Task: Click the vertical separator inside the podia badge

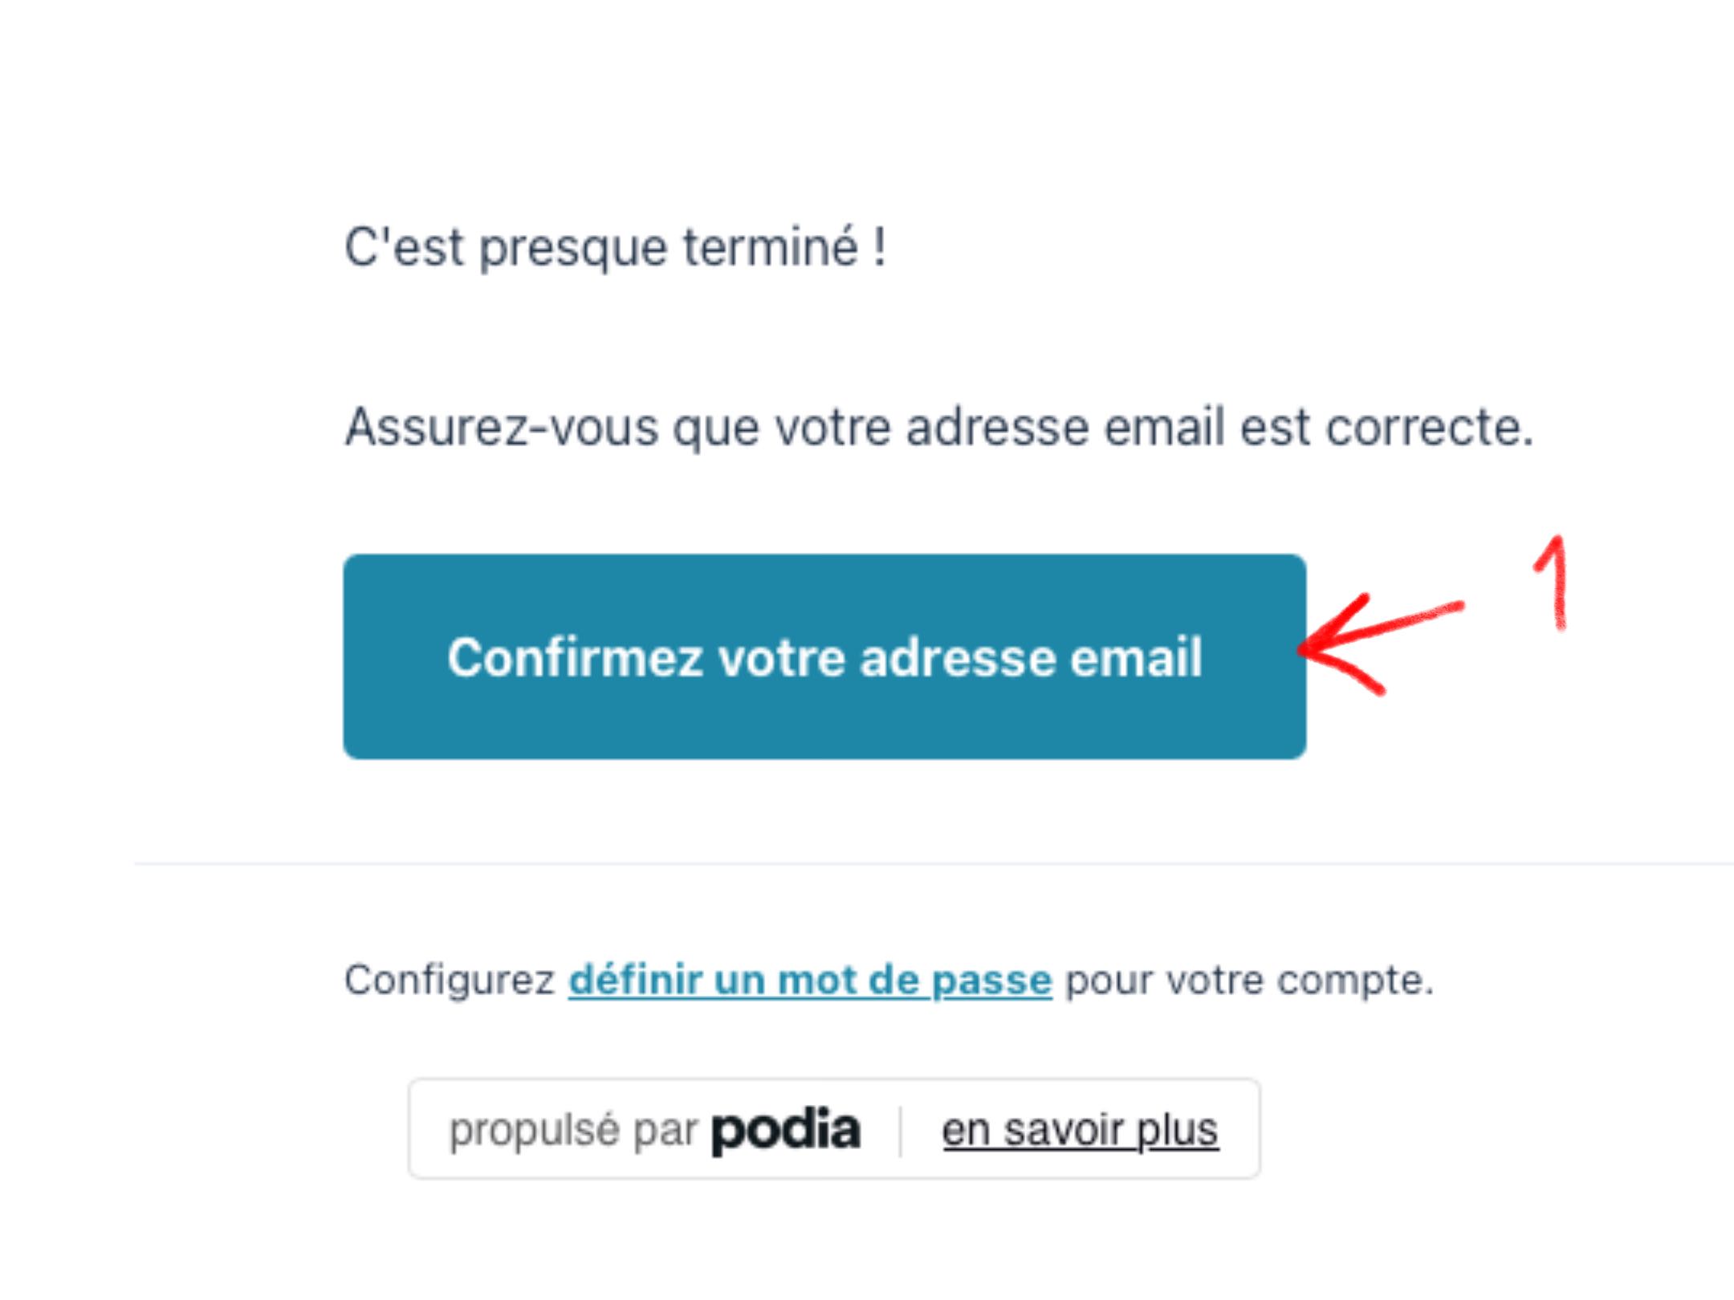Action: click(x=901, y=1131)
